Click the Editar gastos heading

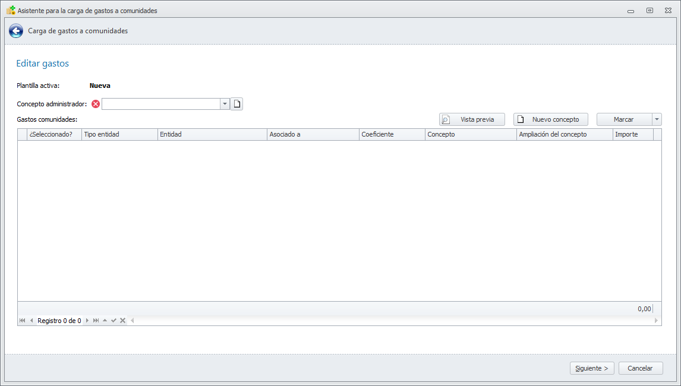tap(43, 64)
